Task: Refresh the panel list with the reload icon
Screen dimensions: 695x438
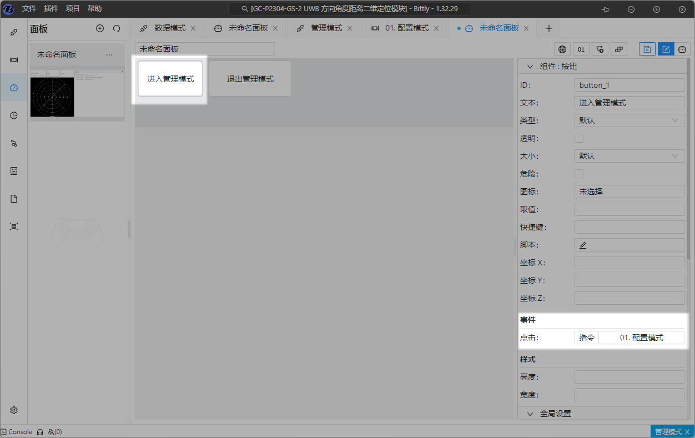Action: pos(117,28)
